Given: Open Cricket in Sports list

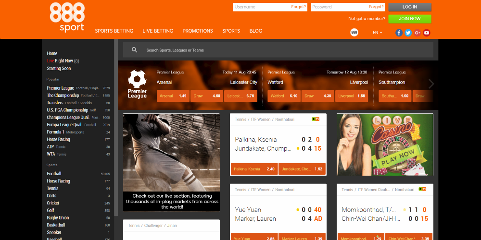Looking at the screenshot, I should 78,203.
